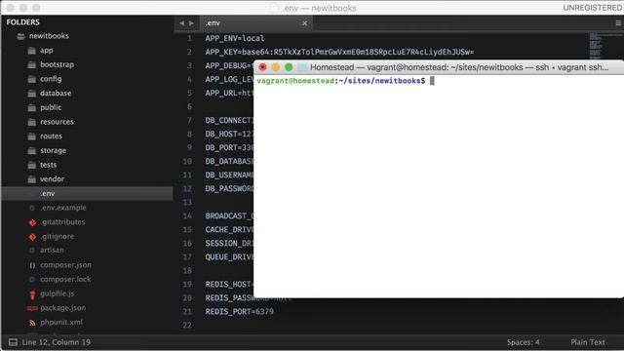Go to previous tab with left arrow

[181, 23]
